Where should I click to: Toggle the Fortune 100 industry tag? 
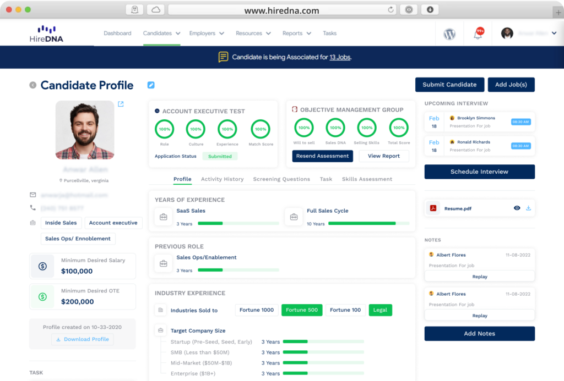tap(345, 310)
